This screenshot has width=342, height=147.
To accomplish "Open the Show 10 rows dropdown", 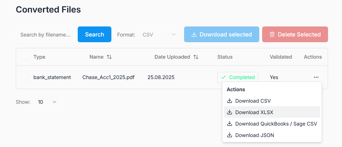I will (47, 102).
